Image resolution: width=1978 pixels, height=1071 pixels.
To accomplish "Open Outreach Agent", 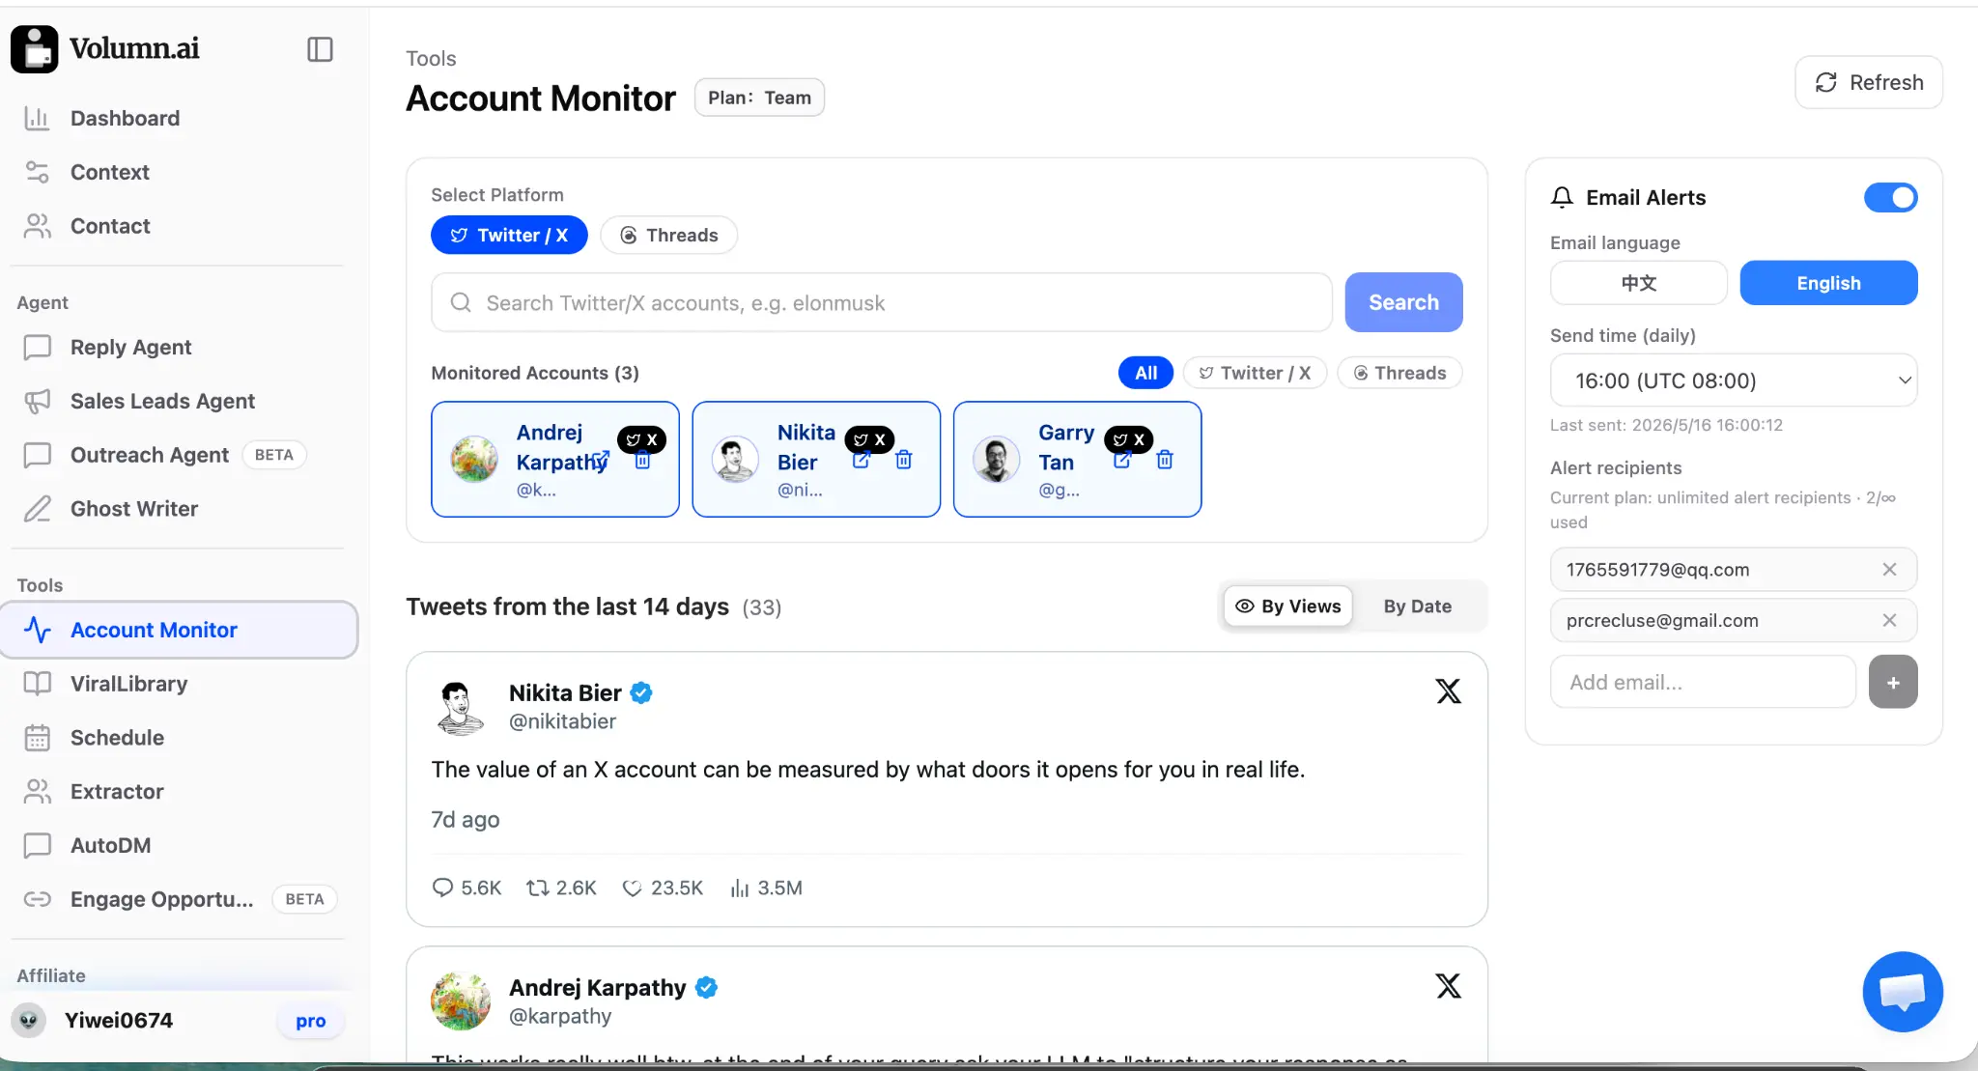I will (150, 455).
